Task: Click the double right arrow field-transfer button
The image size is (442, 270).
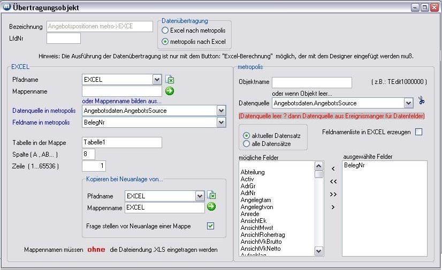Action: pyautogui.click(x=333, y=194)
